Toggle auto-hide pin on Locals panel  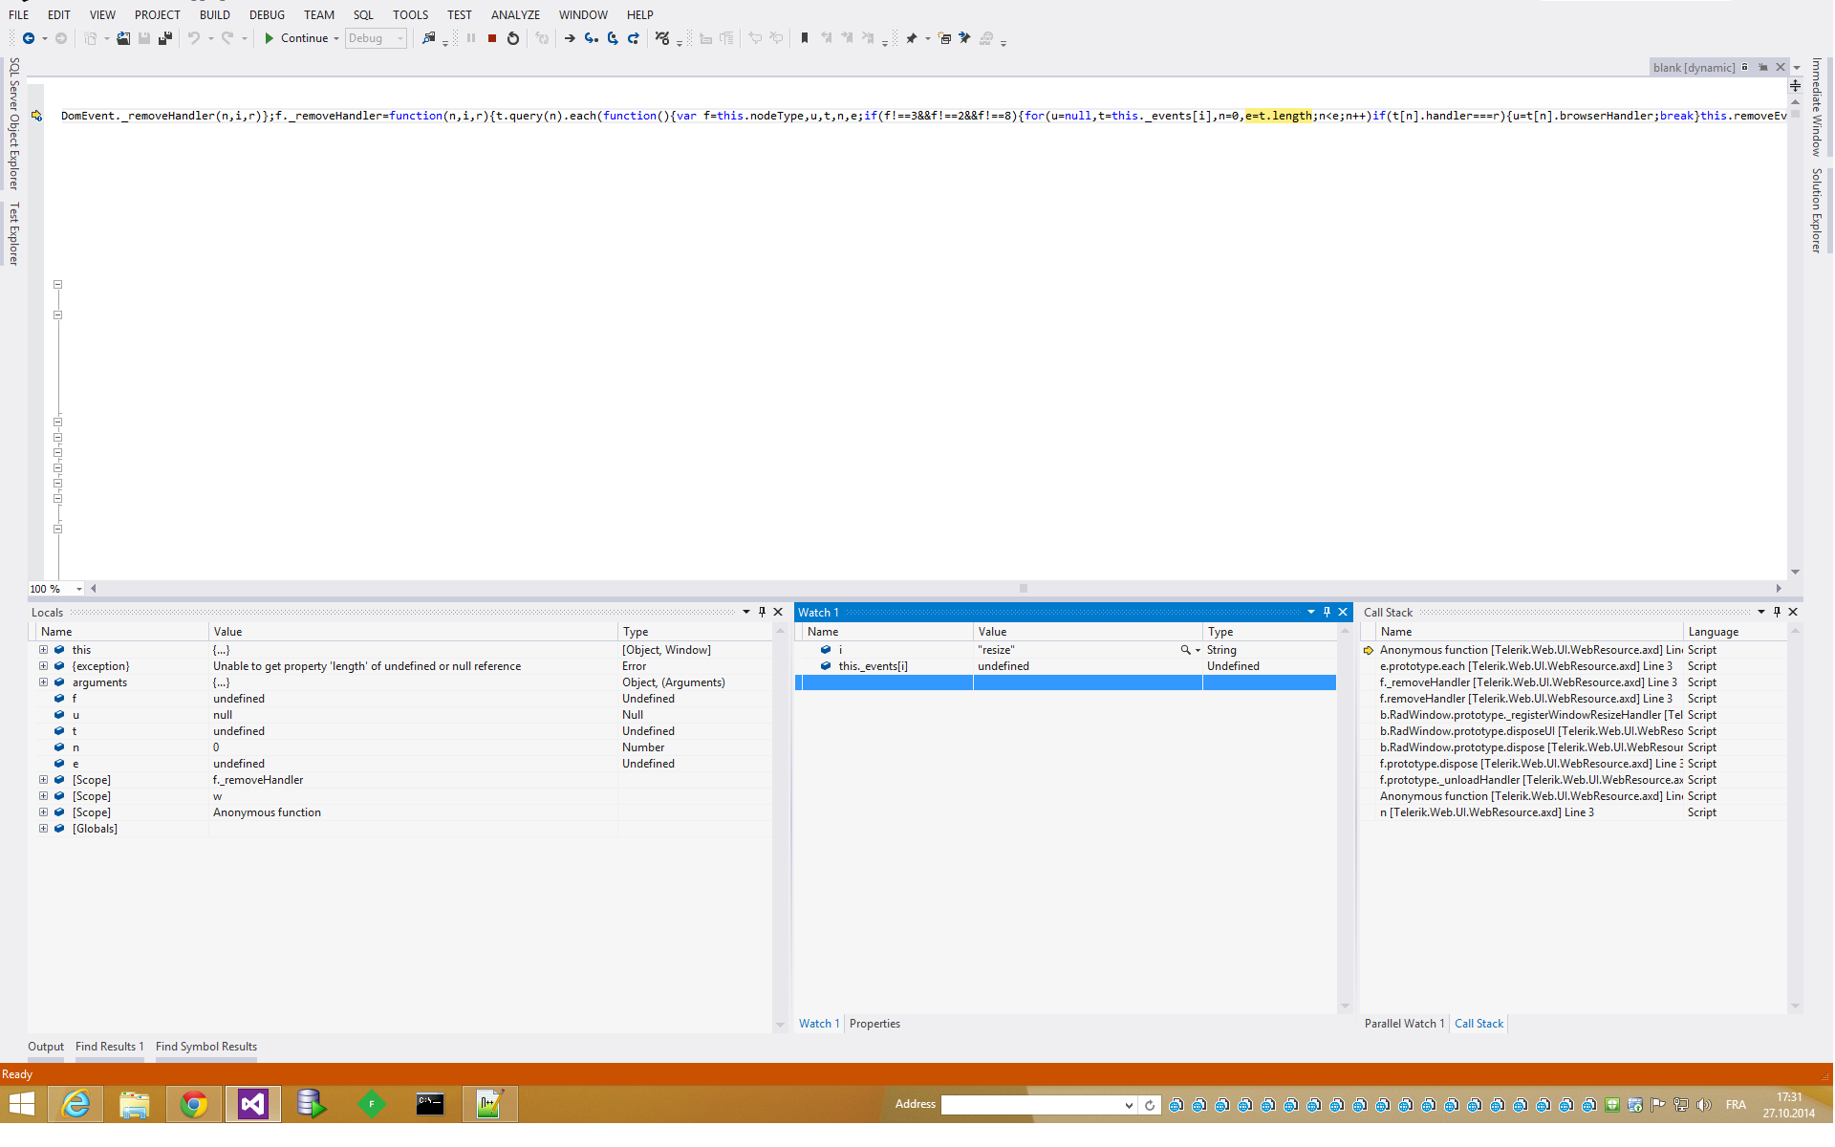pos(762,612)
